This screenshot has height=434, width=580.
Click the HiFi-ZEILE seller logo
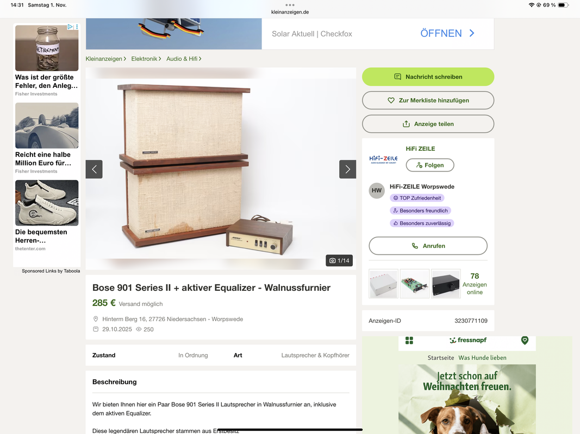pos(383,159)
